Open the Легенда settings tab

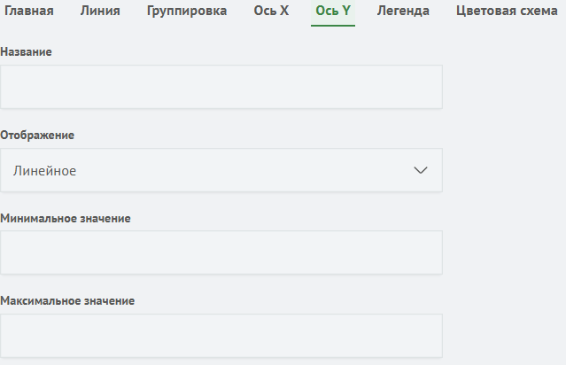[x=403, y=11]
